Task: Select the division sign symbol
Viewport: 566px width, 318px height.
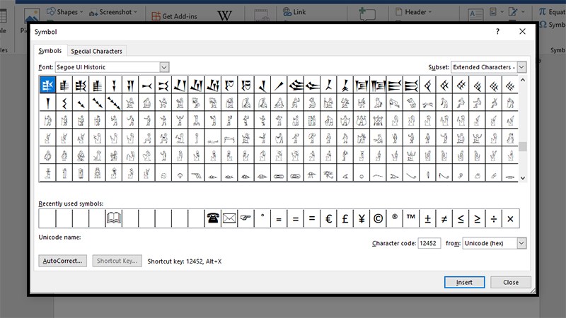Action: (494, 218)
